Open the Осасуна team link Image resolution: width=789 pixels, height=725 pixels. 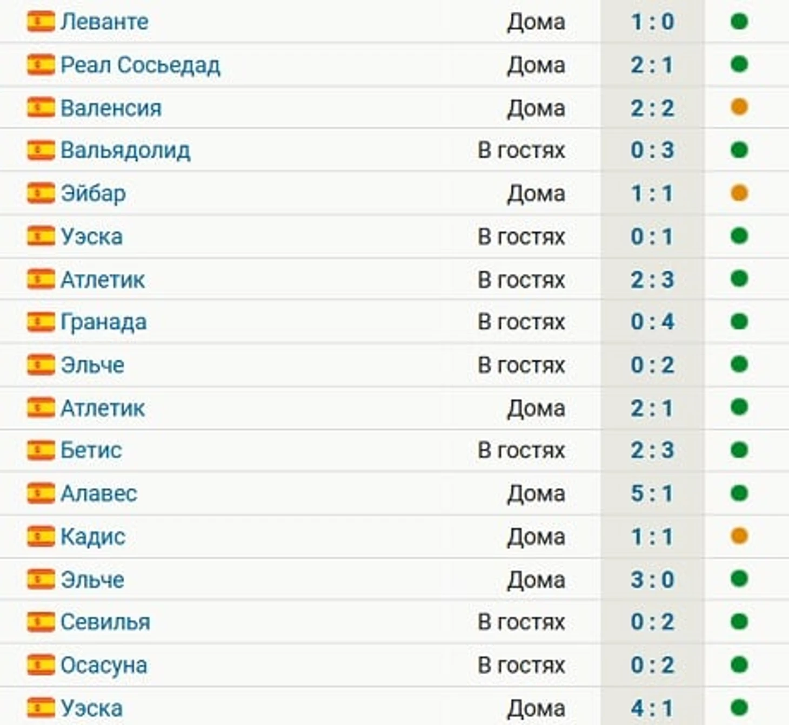pyautogui.click(x=104, y=665)
